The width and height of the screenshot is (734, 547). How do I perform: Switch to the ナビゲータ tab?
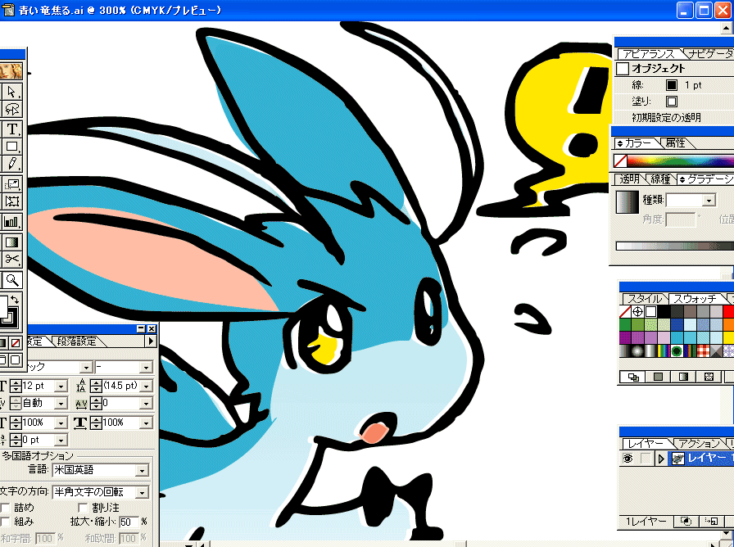coord(710,54)
